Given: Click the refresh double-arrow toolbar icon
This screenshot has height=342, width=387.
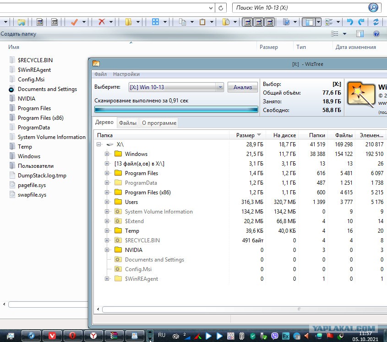Looking at the screenshot, I should pyautogui.click(x=376, y=22).
